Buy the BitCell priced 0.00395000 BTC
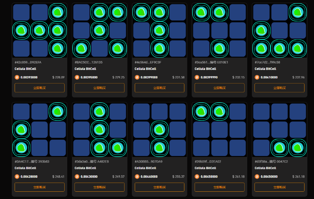The height and width of the screenshot is (199, 314). pos(100,88)
